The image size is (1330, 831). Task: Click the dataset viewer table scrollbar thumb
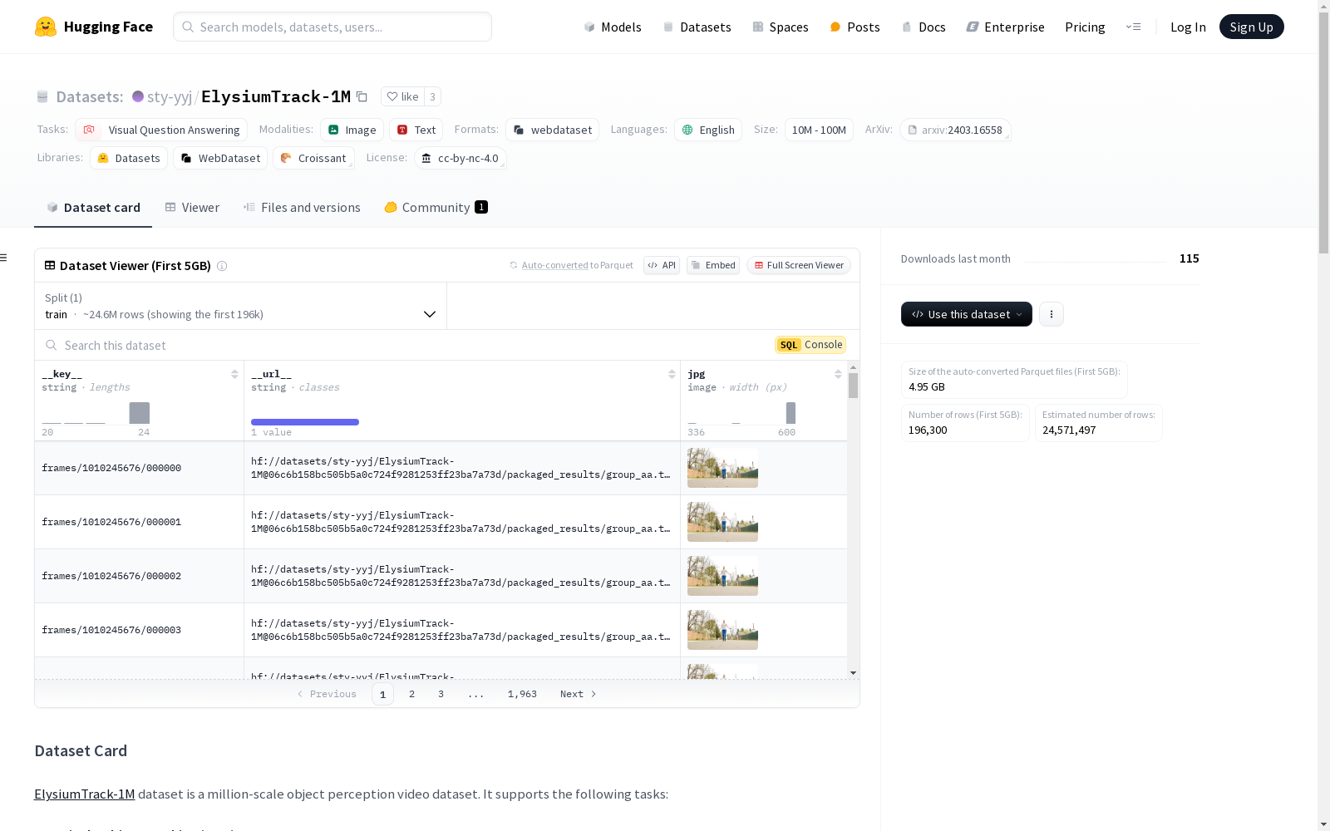(x=853, y=386)
